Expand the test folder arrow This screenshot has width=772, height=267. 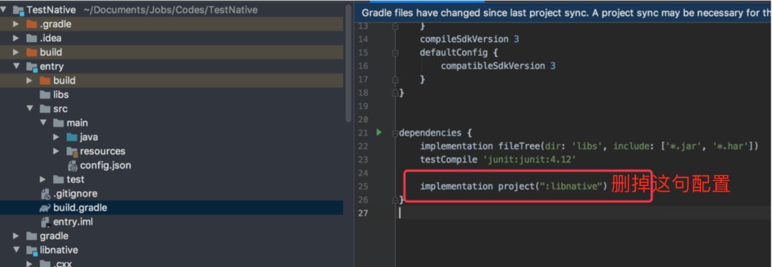(x=43, y=179)
